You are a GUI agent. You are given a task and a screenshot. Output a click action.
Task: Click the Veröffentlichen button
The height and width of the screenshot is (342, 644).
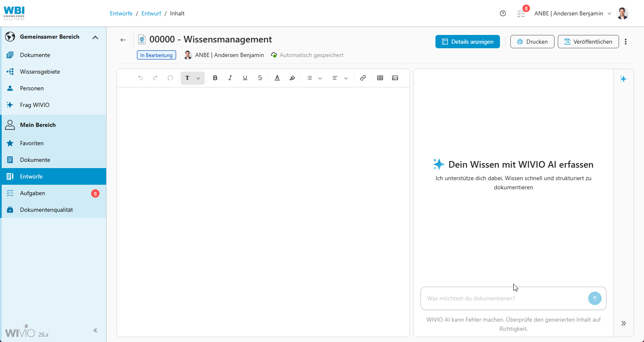pos(588,42)
